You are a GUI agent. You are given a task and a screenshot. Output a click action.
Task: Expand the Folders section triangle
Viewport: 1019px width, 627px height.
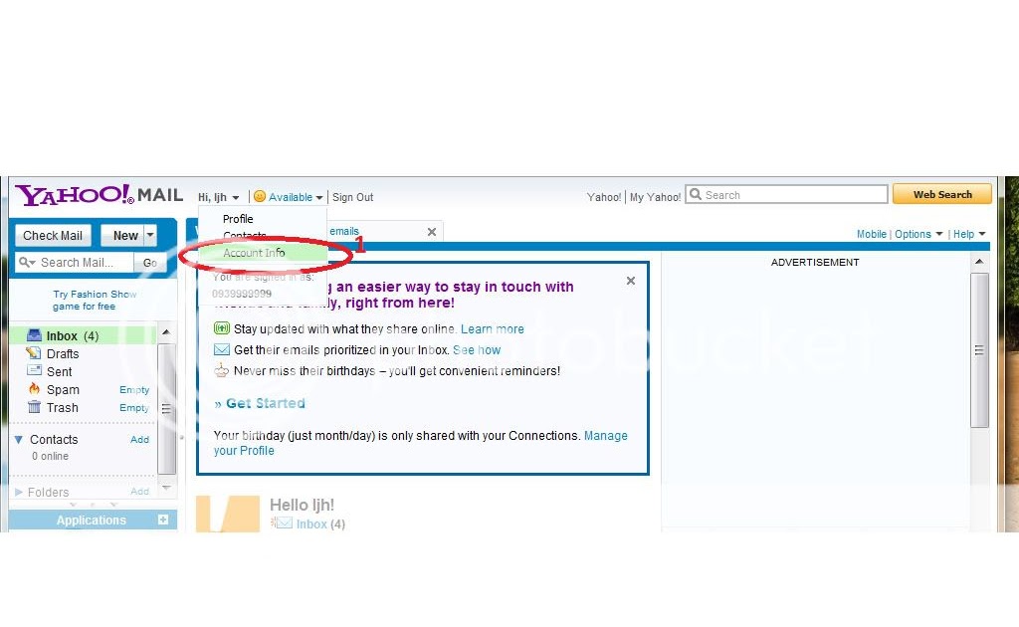19,492
